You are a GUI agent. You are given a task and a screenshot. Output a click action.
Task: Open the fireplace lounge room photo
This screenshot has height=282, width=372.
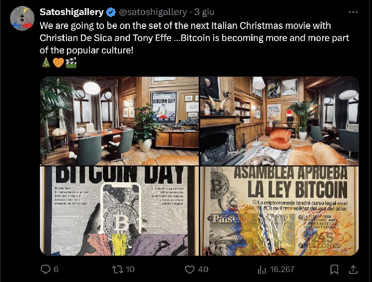tap(279, 121)
